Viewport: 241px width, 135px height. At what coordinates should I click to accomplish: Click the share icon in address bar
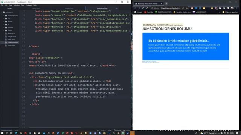tap(183, 8)
